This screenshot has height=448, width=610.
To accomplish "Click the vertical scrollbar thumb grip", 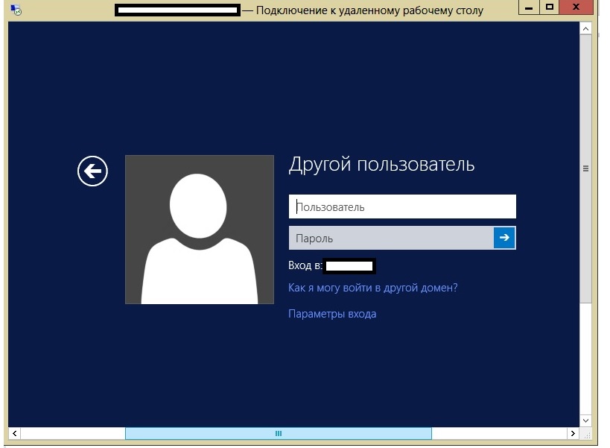I will (x=585, y=169).
